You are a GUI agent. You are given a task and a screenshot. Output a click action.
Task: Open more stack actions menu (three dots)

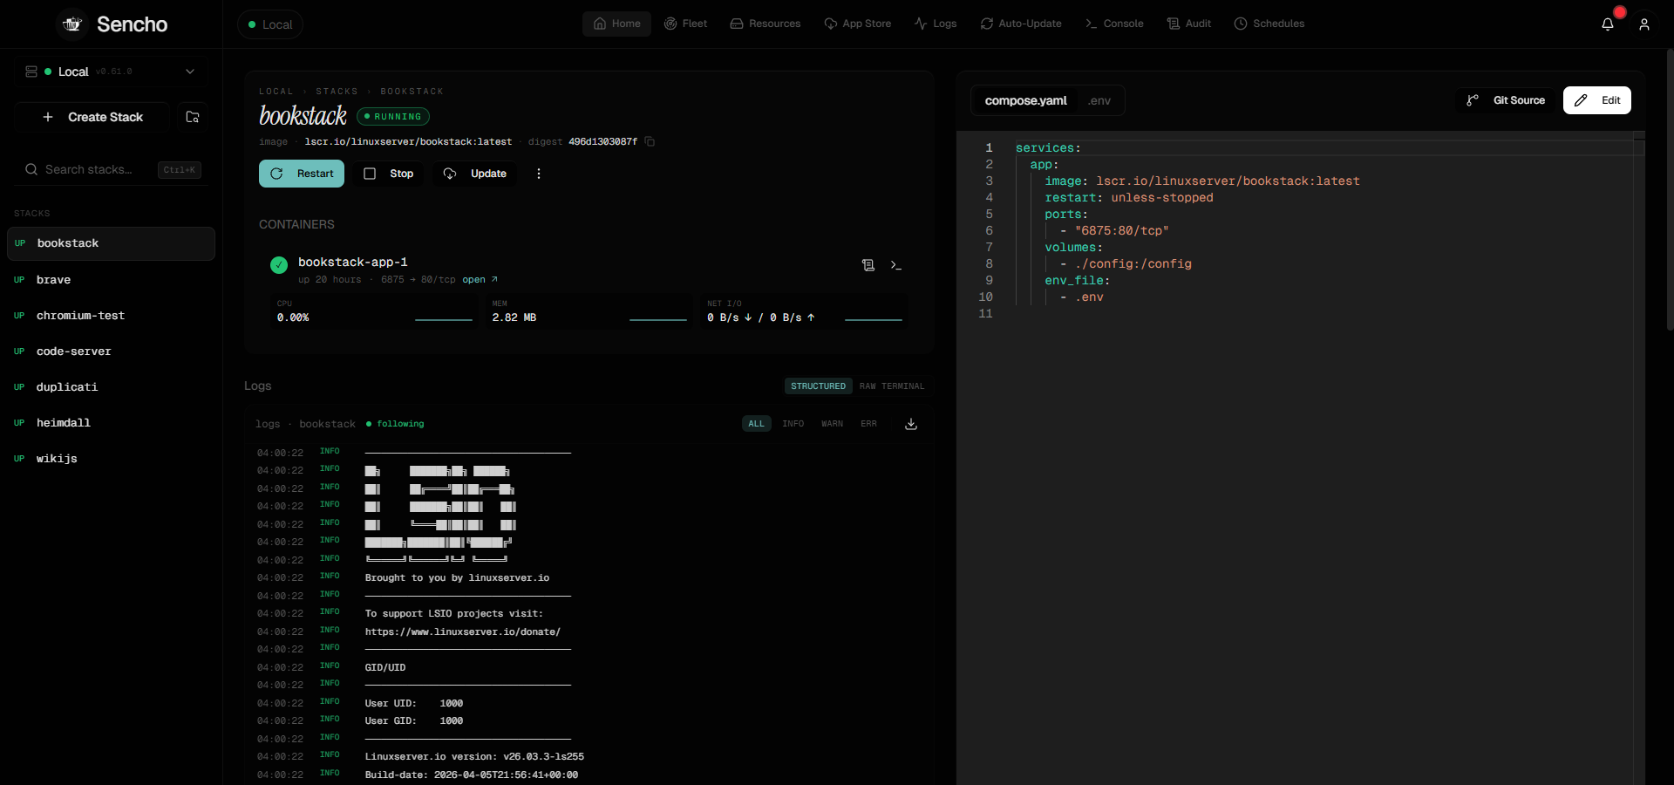click(539, 174)
